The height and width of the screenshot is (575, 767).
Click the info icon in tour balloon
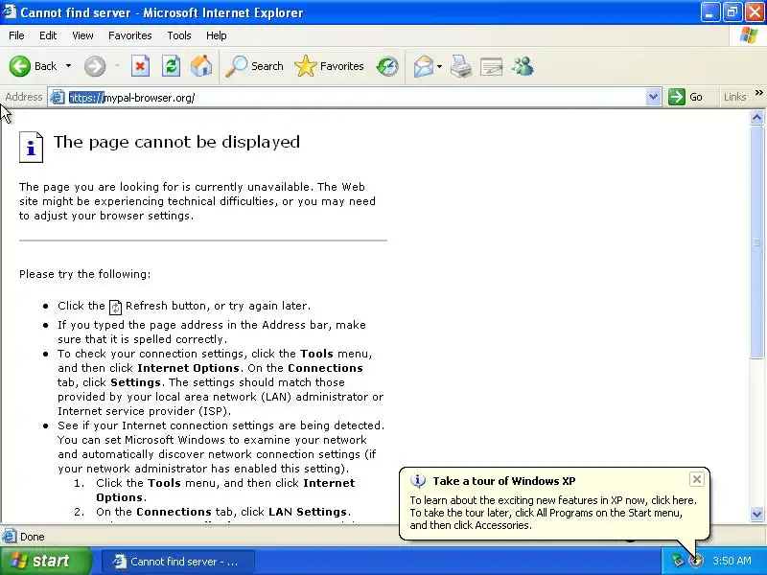tap(418, 481)
